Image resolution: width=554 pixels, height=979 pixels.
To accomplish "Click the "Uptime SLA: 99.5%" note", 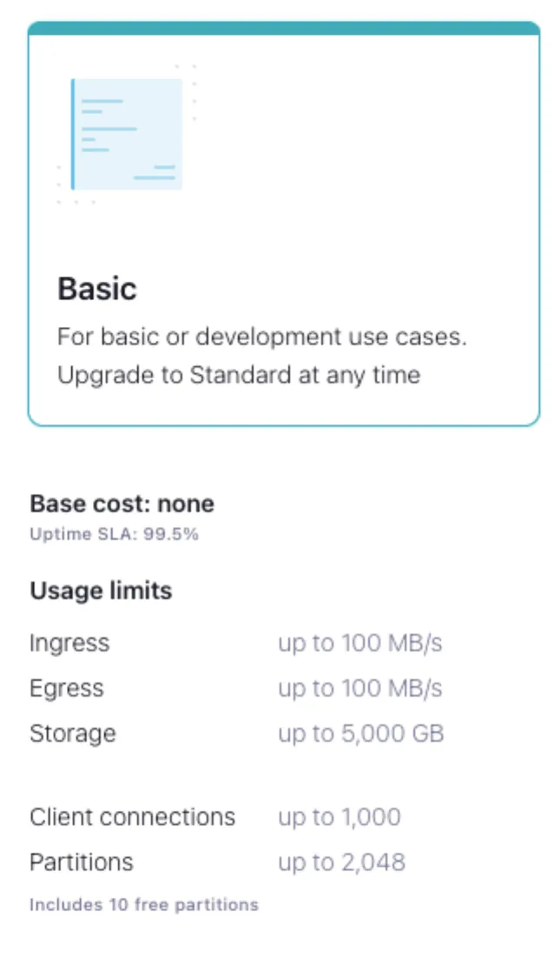I will pyautogui.click(x=114, y=534).
